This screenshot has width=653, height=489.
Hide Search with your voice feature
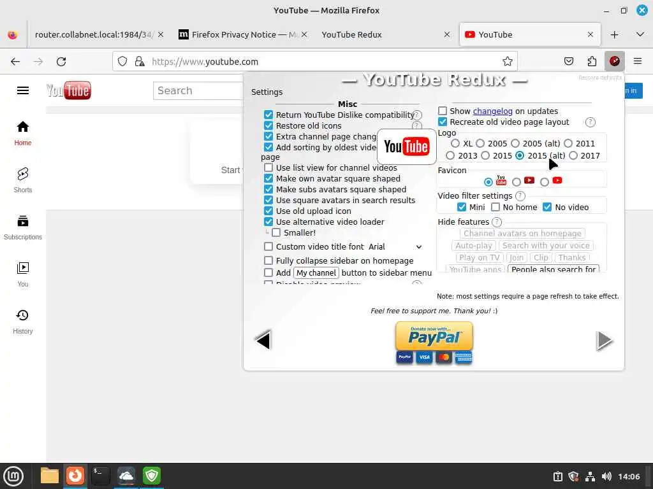click(546, 246)
